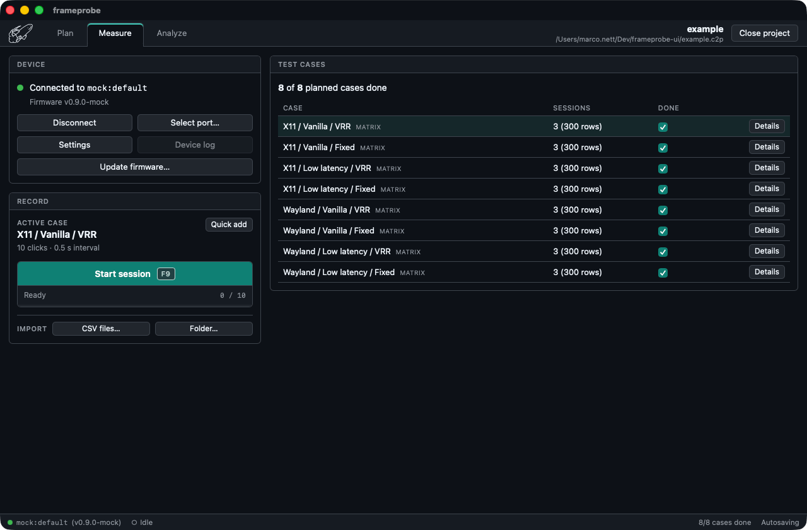The image size is (807, 530).
Task: Click the green status bar device dot
Action: pos(10,522)
